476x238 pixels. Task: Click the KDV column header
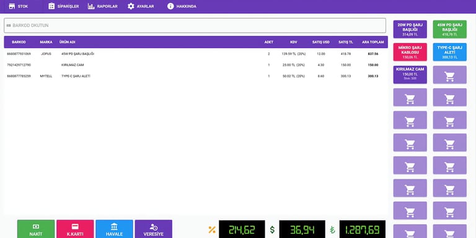pyautogui.click(x=294, y=42)
